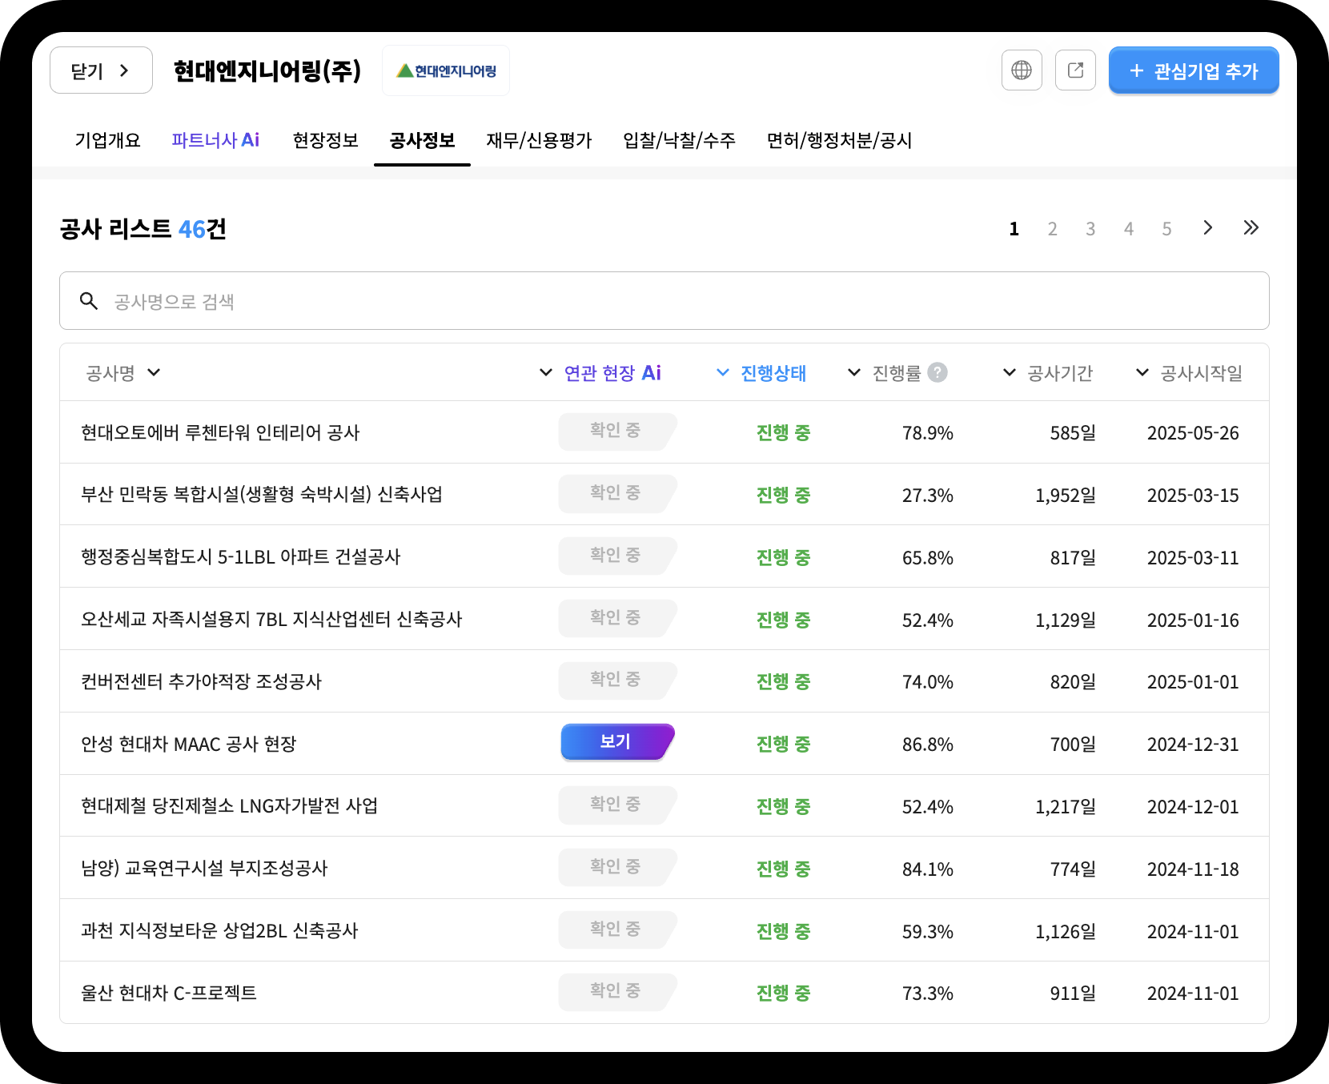Expand 진행상태 column filter
This screenshot has width=1329, height=1084.
pyautogui.click(x=722, y=372)
